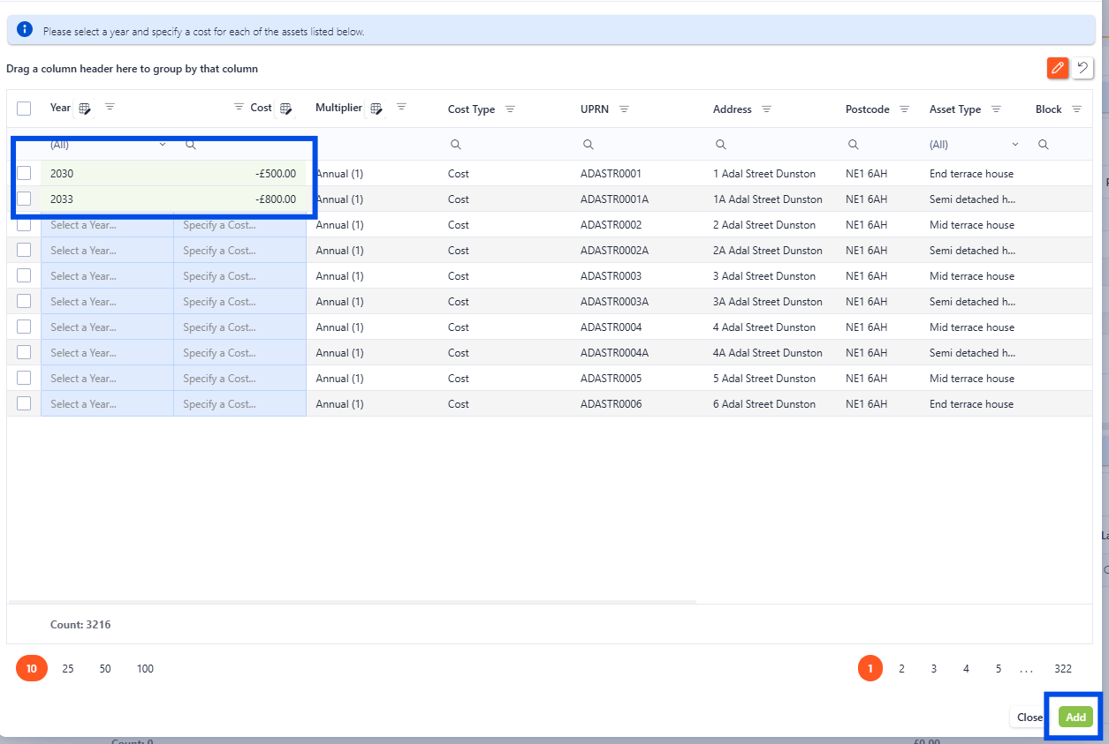The height and width of the screenshot is (744, 1109).
Task: Open the Postcode column filter icon
Action: point(904,109)
